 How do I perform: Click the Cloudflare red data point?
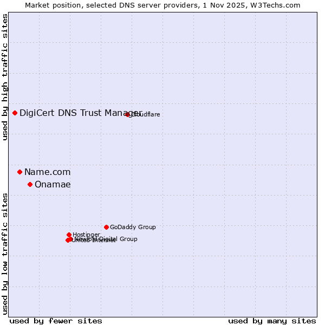tap(128, 114)
